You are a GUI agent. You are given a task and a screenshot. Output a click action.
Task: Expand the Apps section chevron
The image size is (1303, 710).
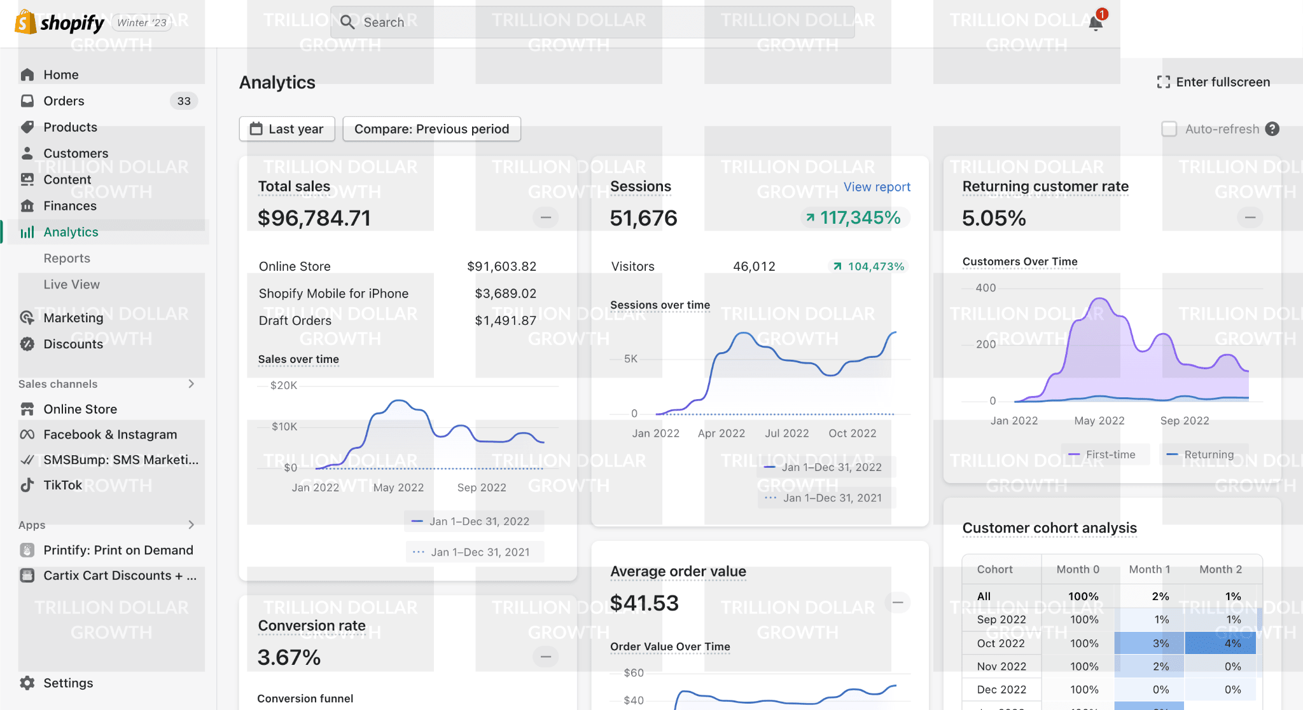click(x=191, y=525)
